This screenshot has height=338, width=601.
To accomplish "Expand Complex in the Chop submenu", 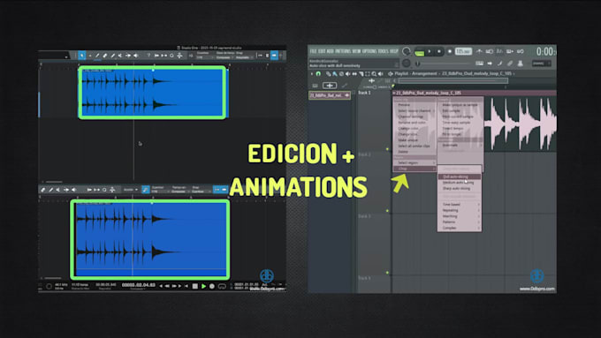I will (460, 228).
